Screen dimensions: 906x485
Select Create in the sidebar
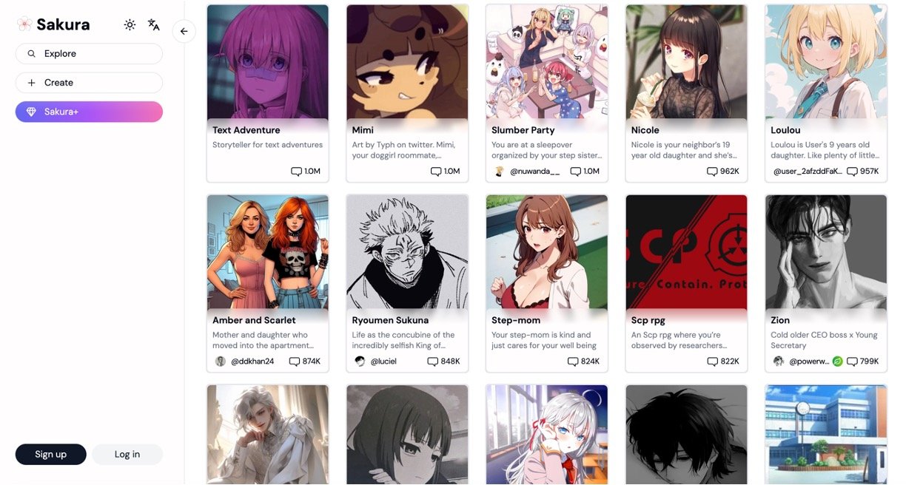click(x=89, y=83)
